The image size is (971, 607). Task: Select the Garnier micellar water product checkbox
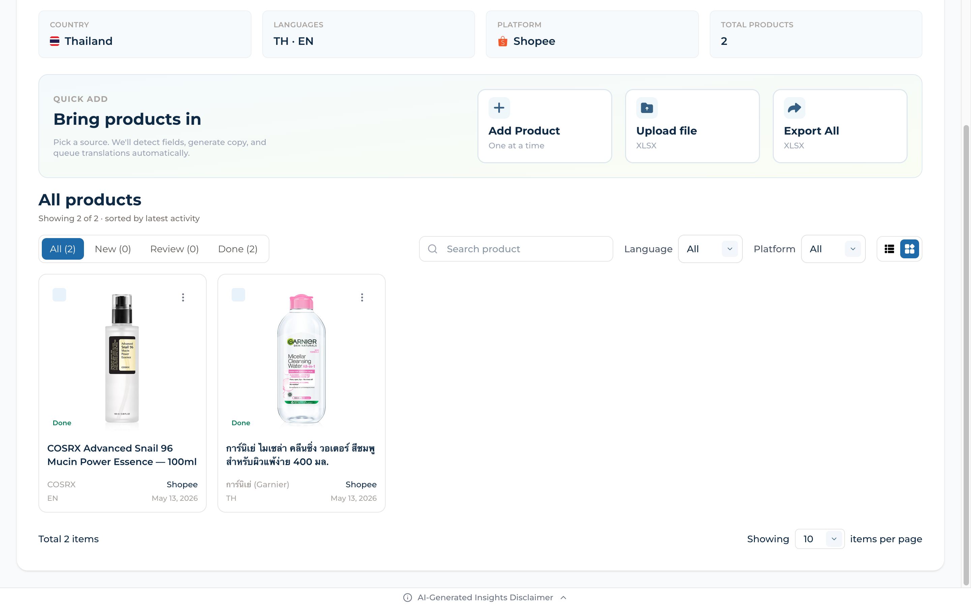pos(238,295)
